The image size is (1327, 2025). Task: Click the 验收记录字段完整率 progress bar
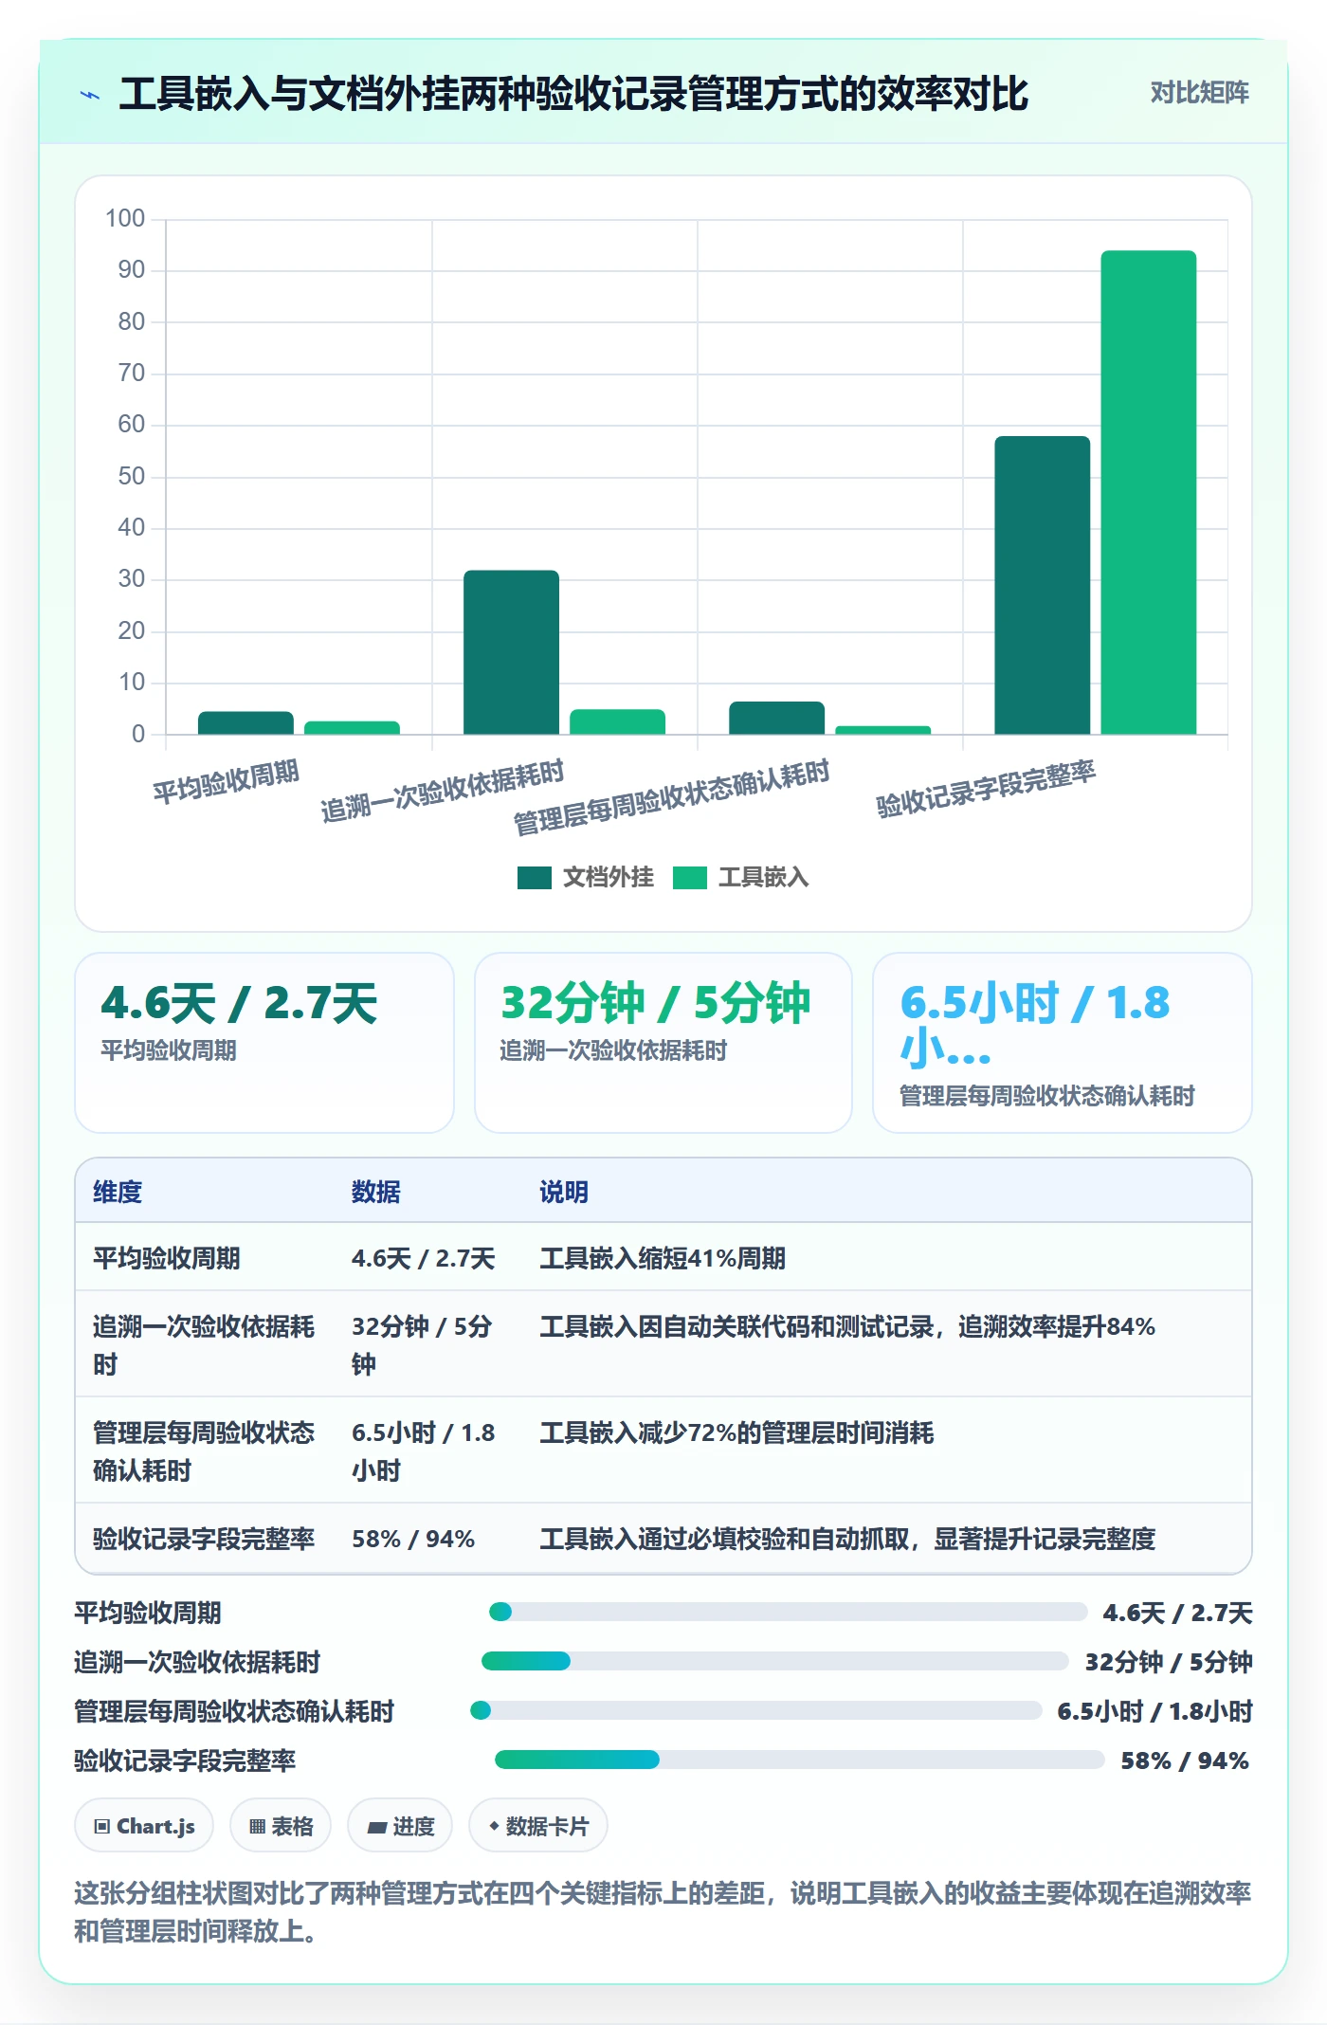[x=799, y=1760]
